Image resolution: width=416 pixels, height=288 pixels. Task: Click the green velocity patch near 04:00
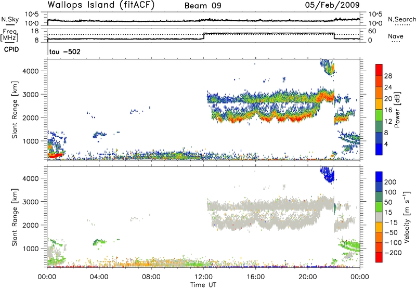pos(99,242)
